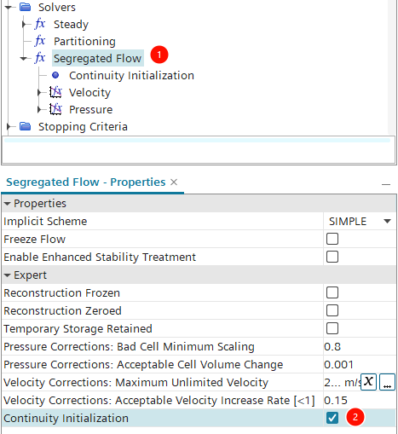Click the Solvers folder icon
This screenshot has width=398, height=434.
coord(25,7)
